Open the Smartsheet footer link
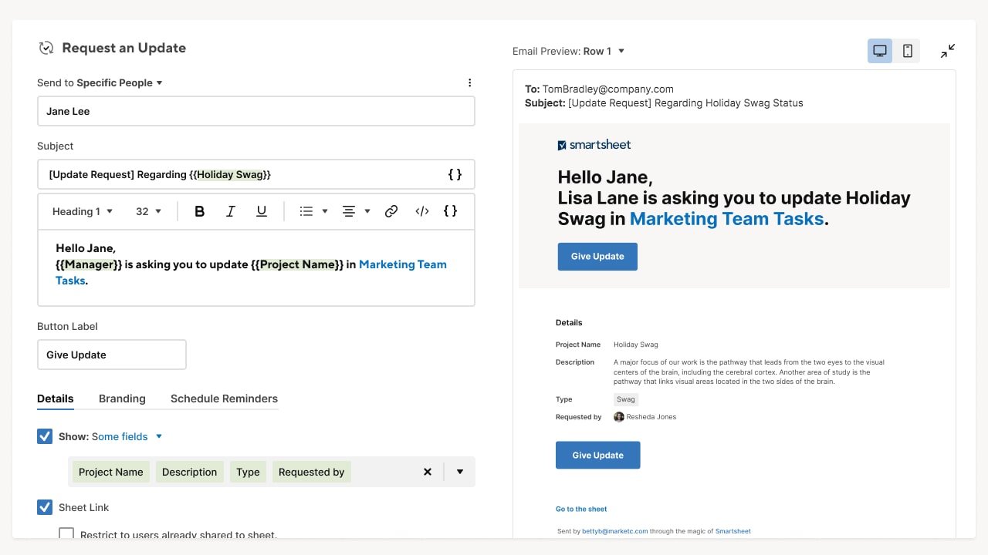988x555 pixels. tap(733, 531)
